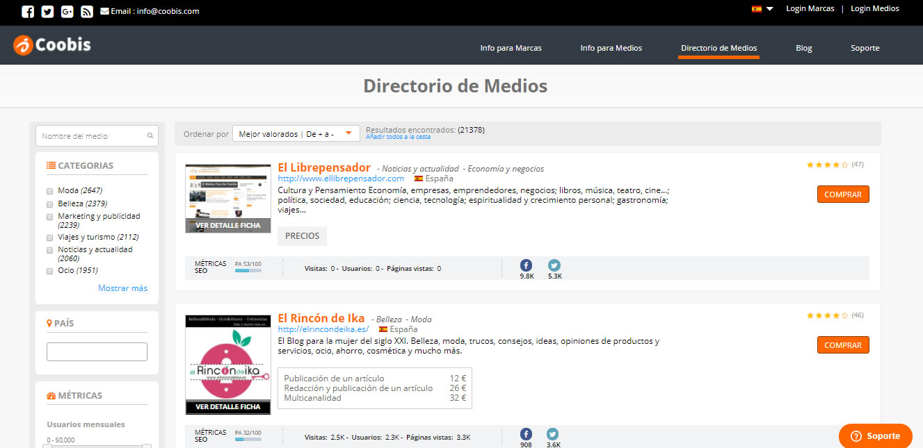
Task: Enable the Belleza category filter
Action: click(x=50, y=204)
